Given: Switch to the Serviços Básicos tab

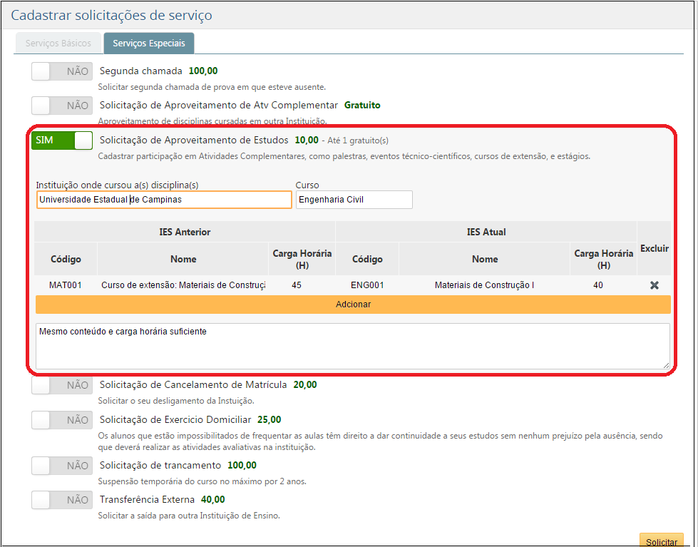Looking at the screenshot, I should pyautogui.click(x=58, y=43).
